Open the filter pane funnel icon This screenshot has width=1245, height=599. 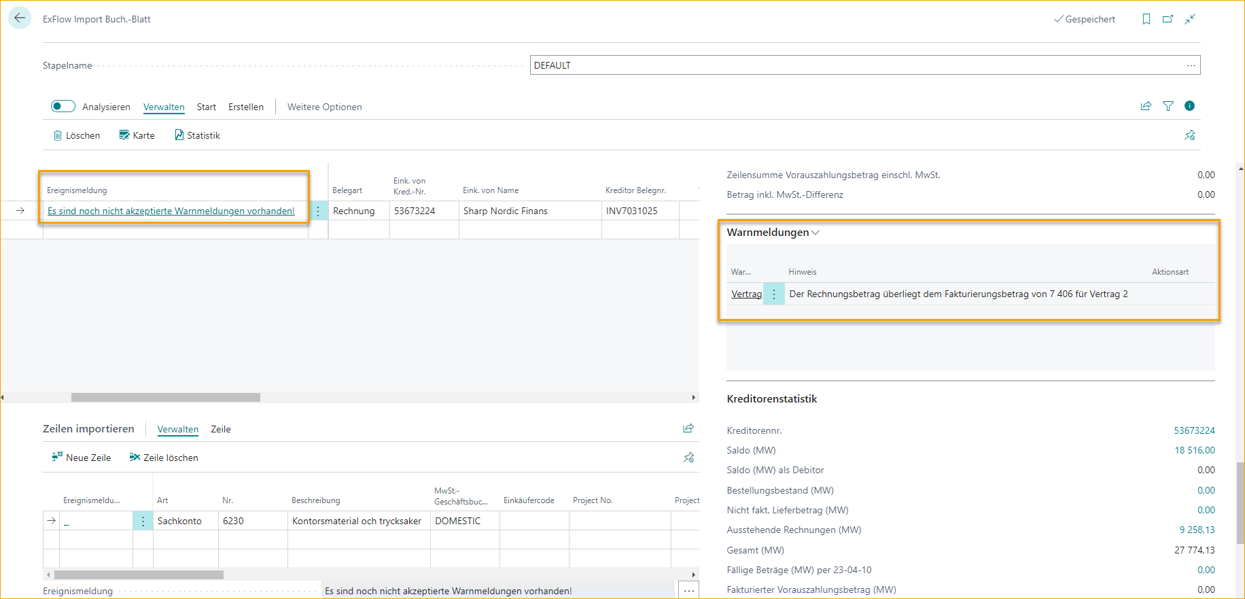click(1168, 106)
